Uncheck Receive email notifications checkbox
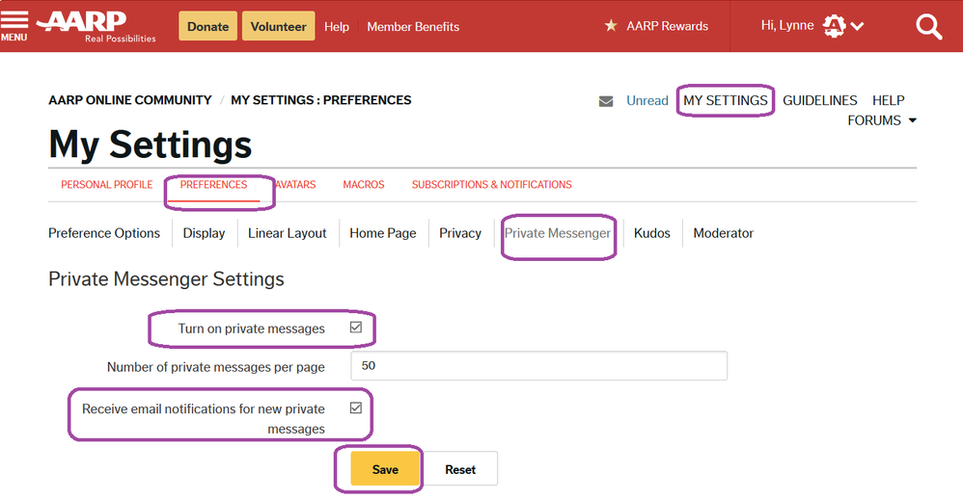 click(x=356, y=408)
